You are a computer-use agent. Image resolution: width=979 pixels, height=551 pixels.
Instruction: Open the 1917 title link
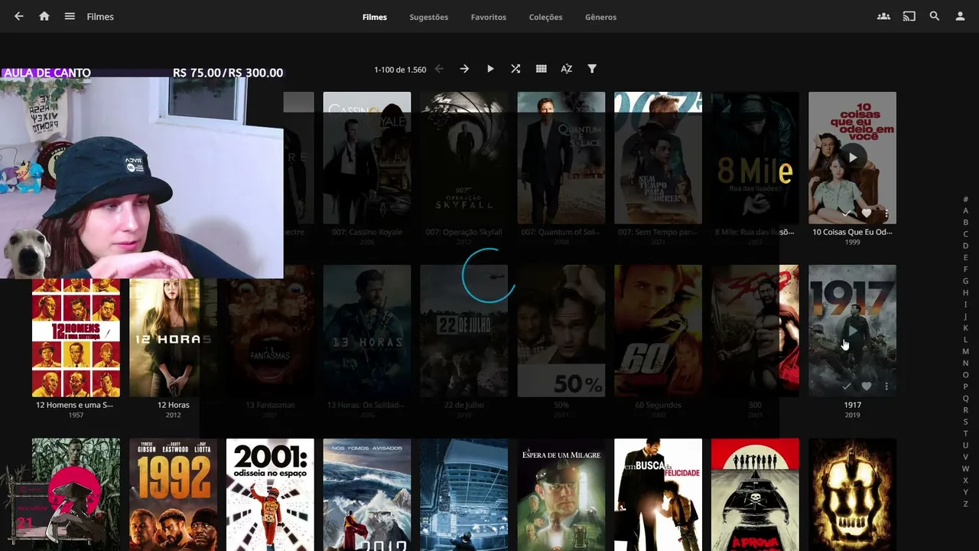click(x=853, y=405)
